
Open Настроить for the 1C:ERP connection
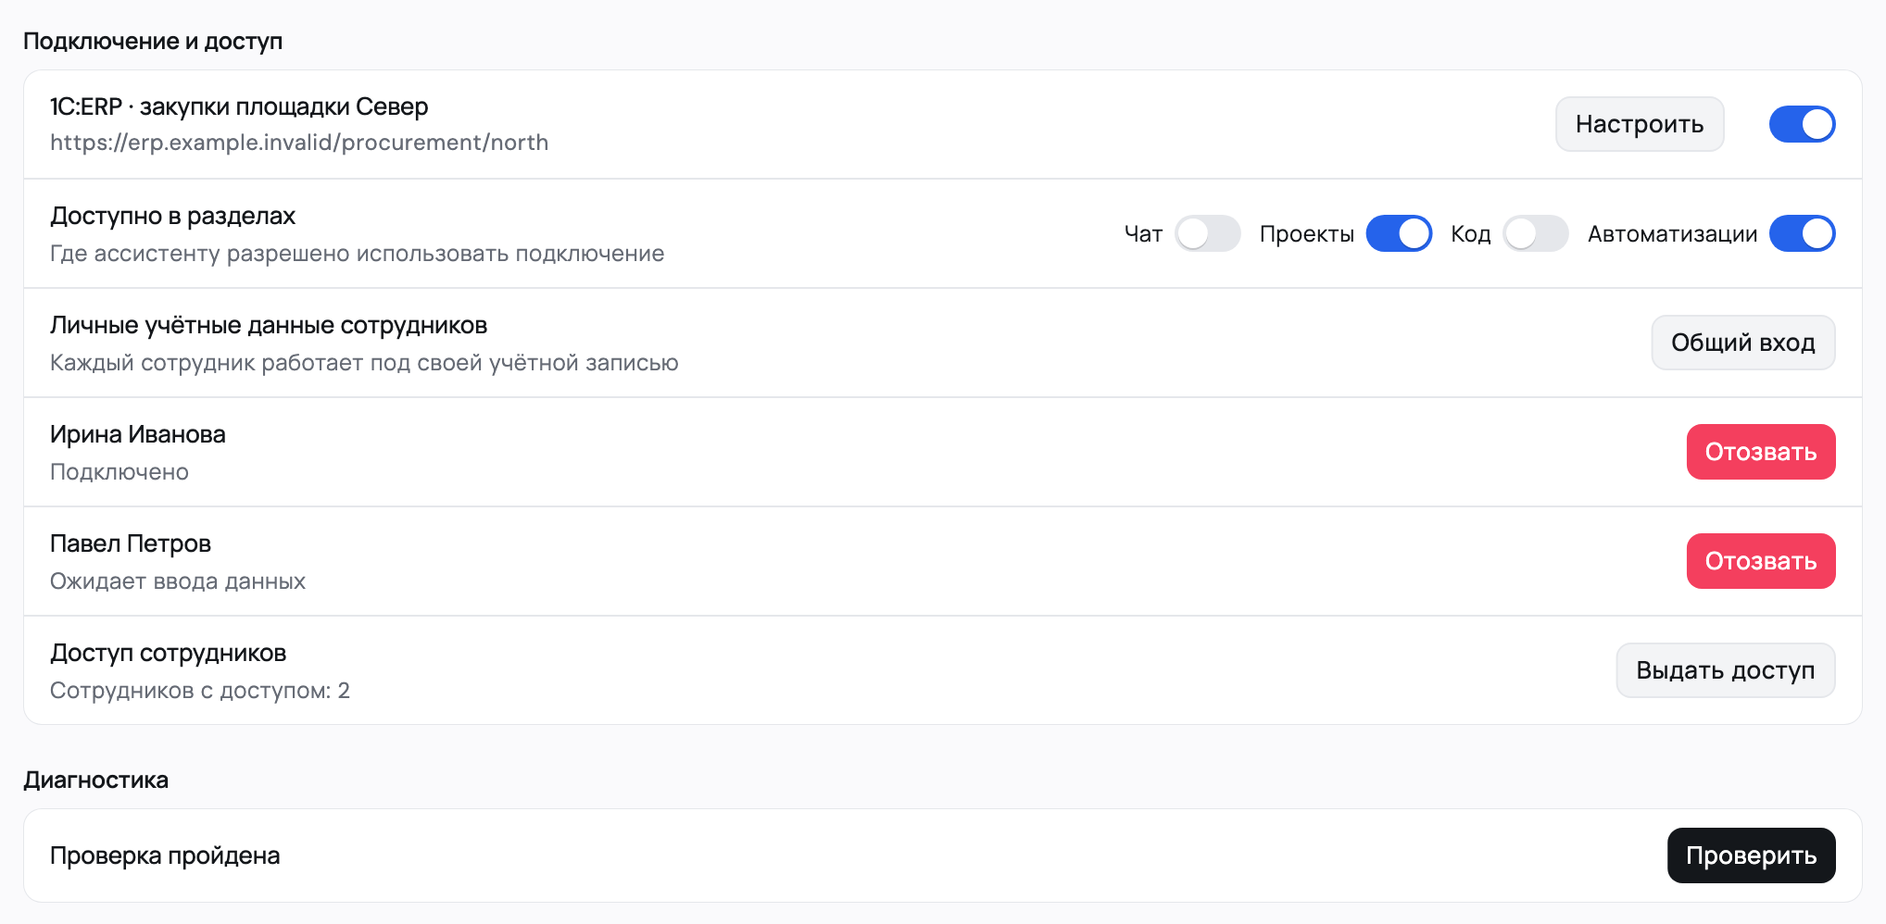click(1639, 124)
